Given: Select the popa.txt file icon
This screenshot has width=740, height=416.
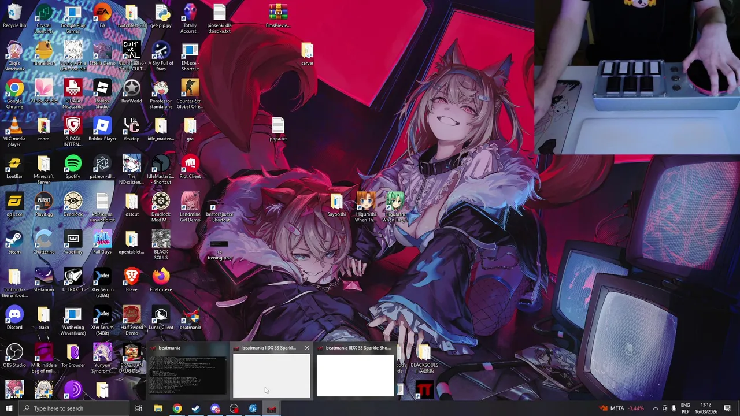Looking at the screenshot, I should point(278,129).
